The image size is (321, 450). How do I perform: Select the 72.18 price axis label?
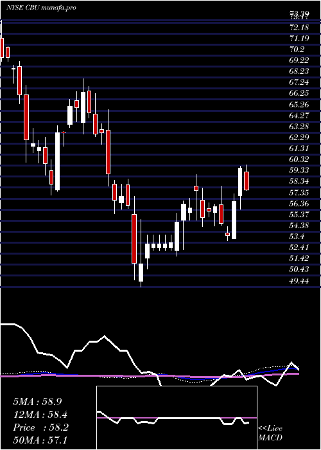pyautogui.click(x=299, y=28)
